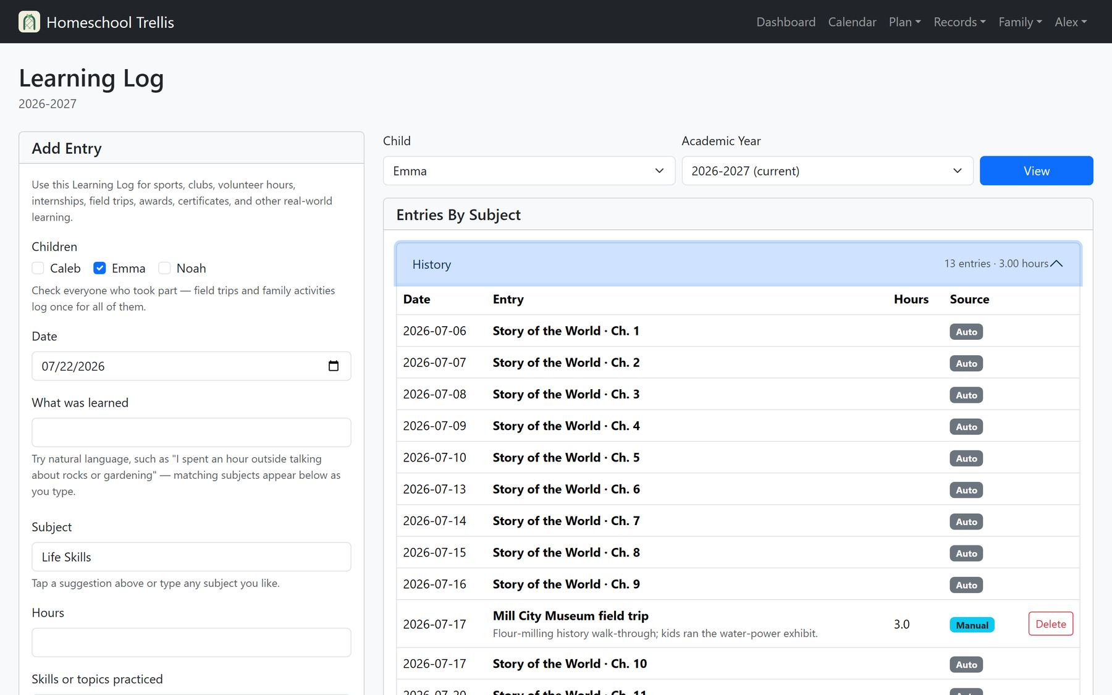
Task: Click the Flour-milling history description text
Action: [x=655, y=633]
